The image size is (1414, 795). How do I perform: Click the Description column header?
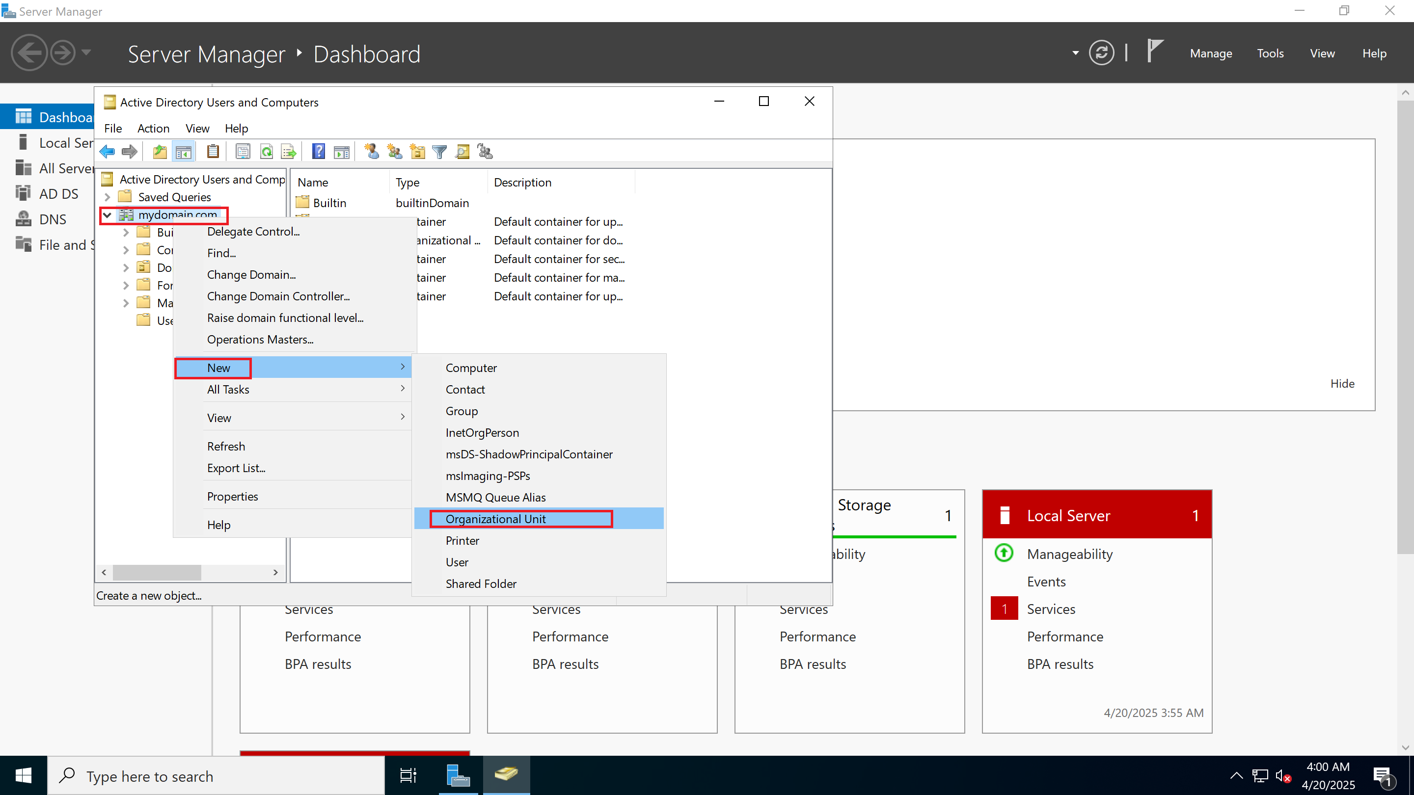pyautogui.click(x=560, y=182)
